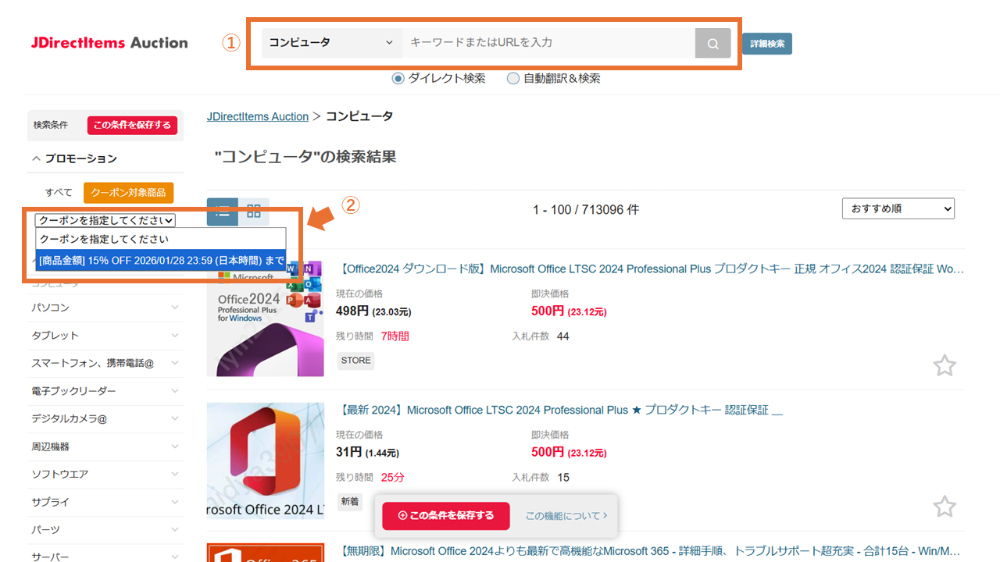Click the "コンピュータ"の検索結果 heading
Viewport: 1000px width, 562px height.
305,157
